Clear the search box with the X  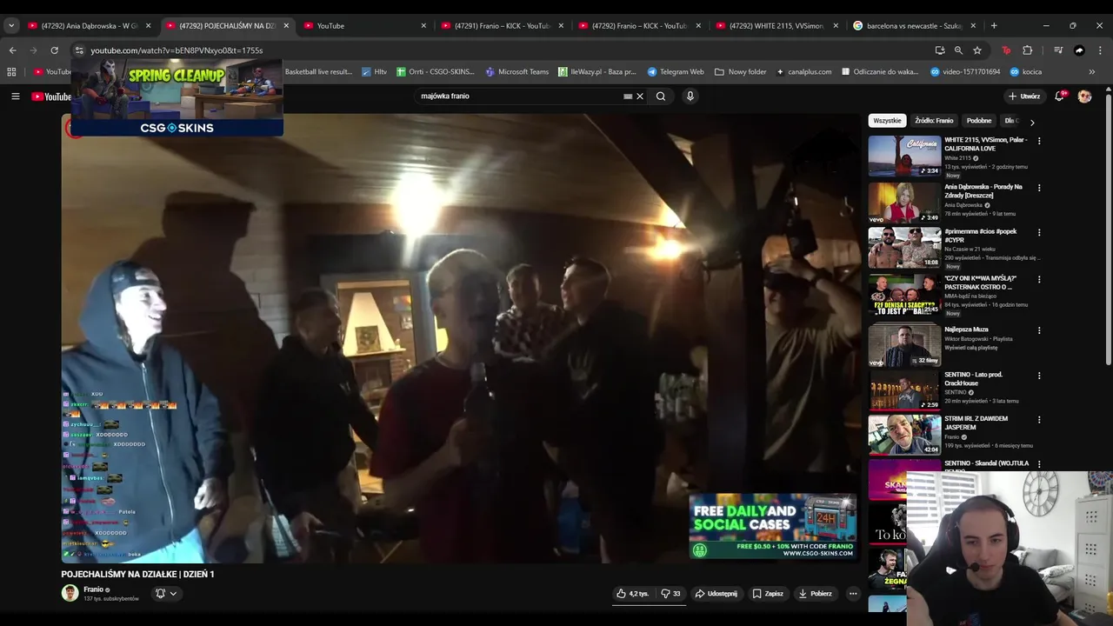640,97
